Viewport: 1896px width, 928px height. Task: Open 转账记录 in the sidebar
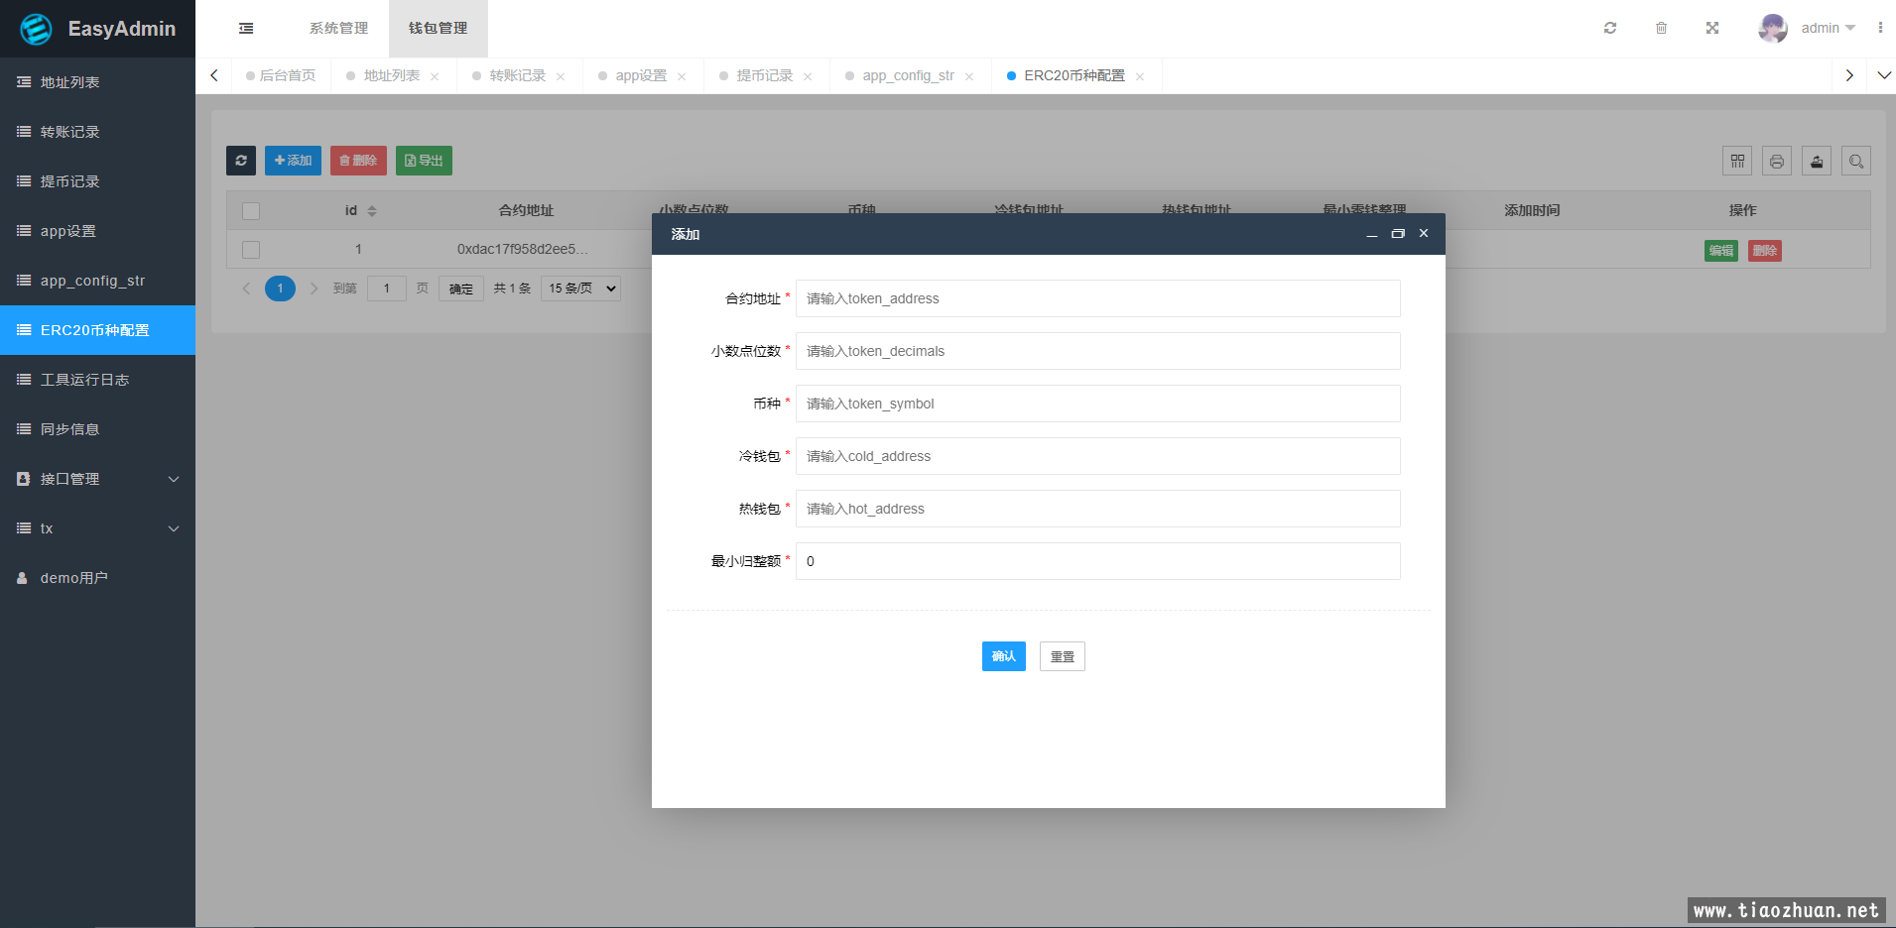pyautogui.click(x=97, y=132)
